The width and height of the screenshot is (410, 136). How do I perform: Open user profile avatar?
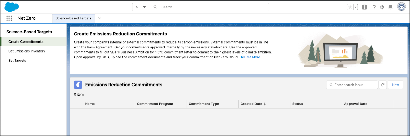[x=402, y=7]
